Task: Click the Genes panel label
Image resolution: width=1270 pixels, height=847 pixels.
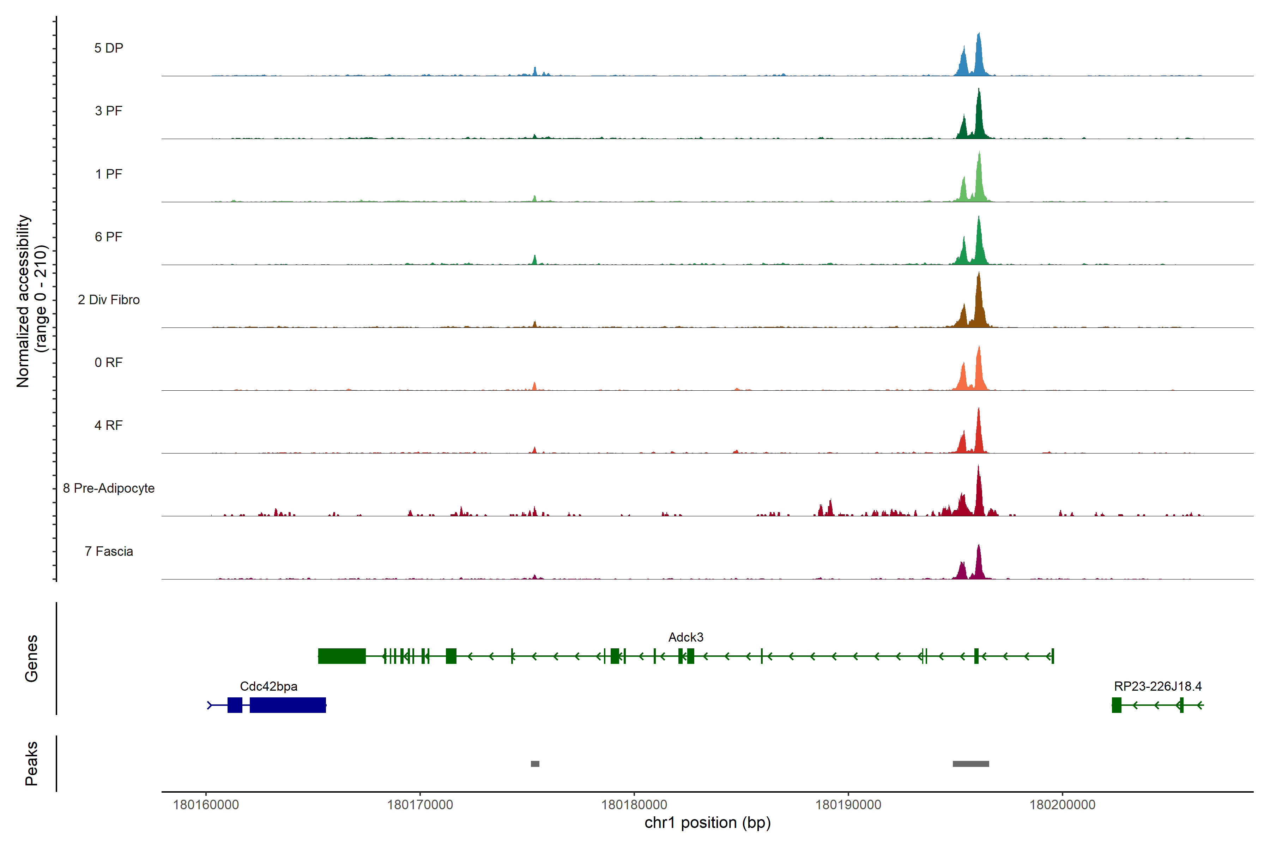Action: (31, 658)
